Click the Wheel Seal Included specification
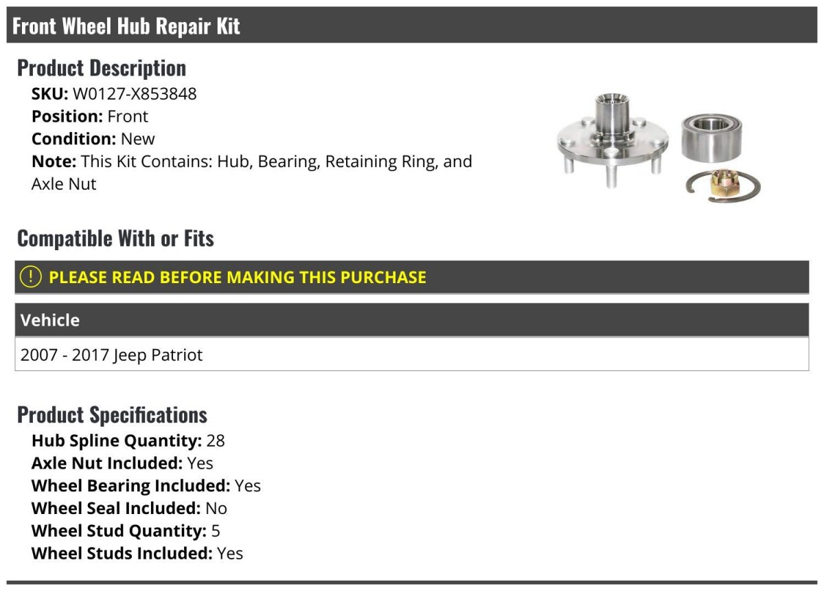This screenshot has height=591, width=824. [129, 509]
